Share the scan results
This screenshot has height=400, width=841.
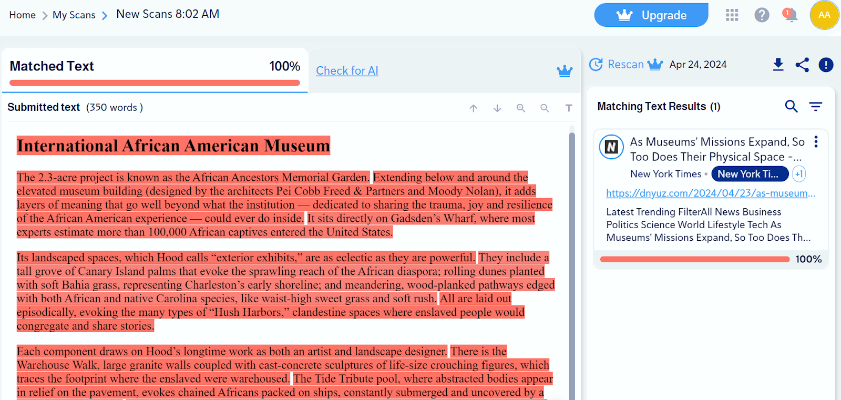[x=802, y=65]
